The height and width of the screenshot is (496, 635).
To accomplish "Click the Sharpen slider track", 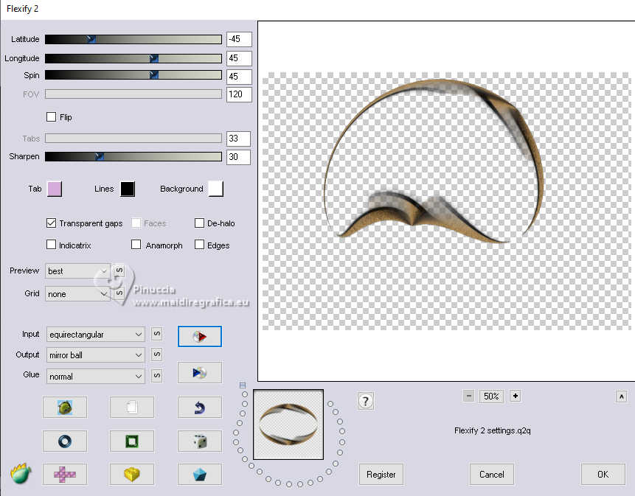I will [x=133, y=156].
